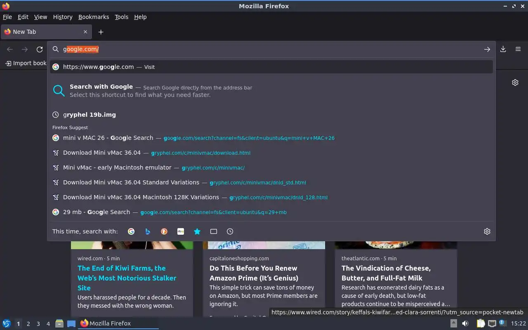The image size is (528, 330).
Task: Open the Lubuntu start menu
Action: click(x=7, y=323)
